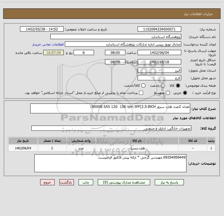224x216 pixels.
Task: Select the کالا radio button
Action: [x=178, y=86]
